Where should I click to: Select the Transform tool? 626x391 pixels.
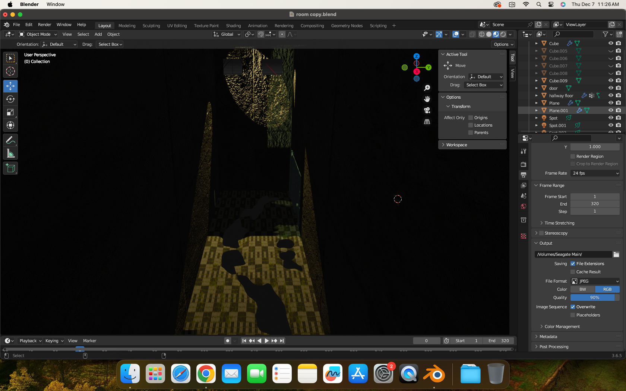(10, 125)
